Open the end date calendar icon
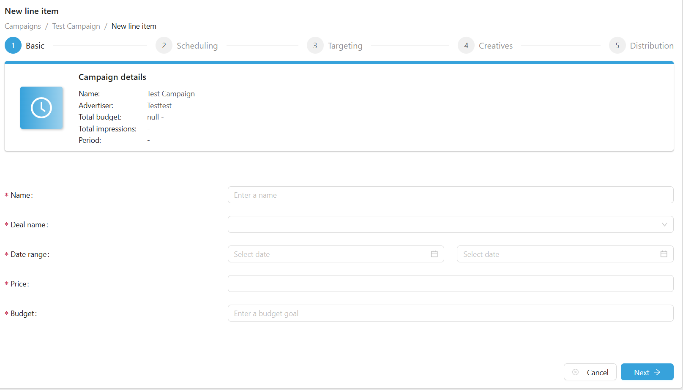This screenshot has height=390, width=683. point(664,254)
